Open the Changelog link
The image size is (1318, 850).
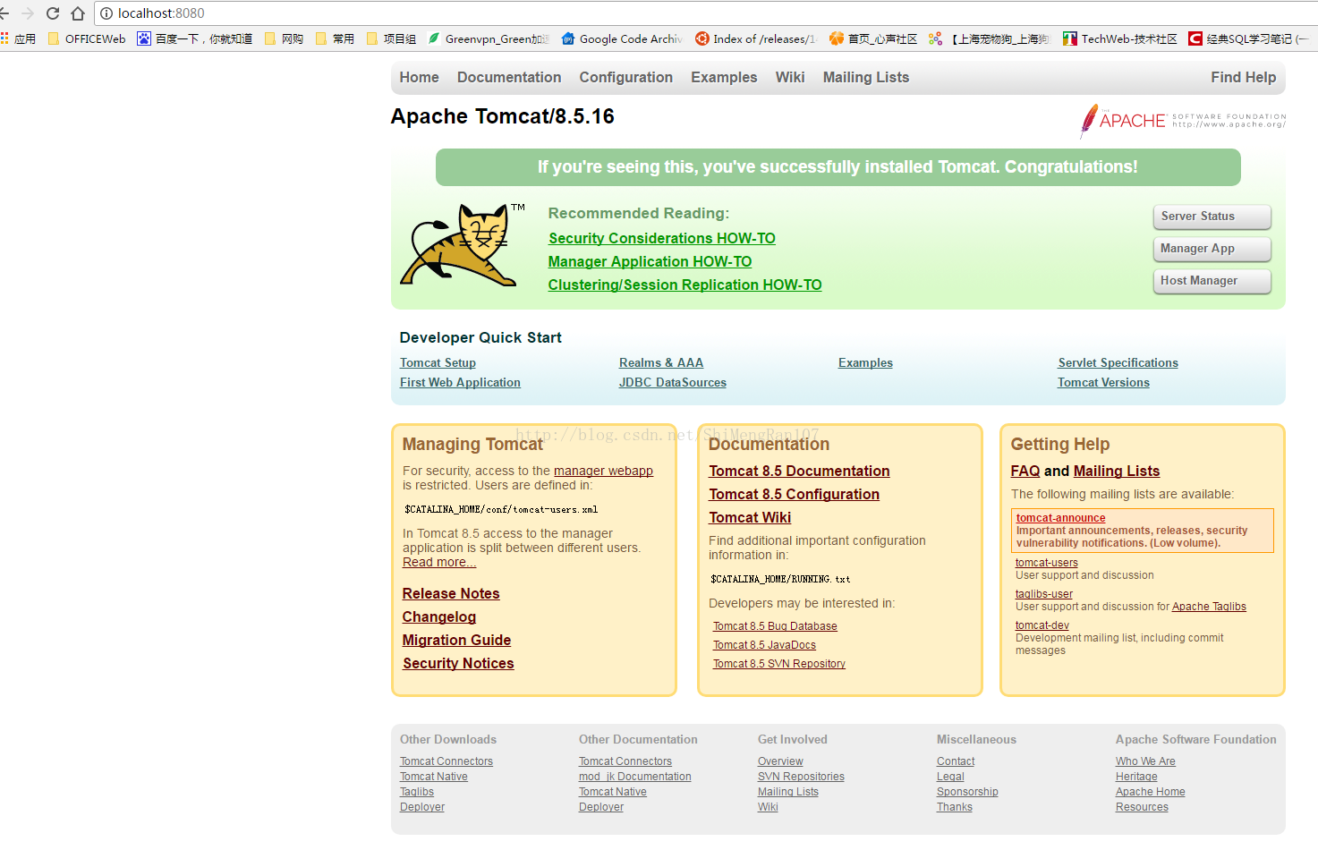pyautogui.click(x=439, y=616)
